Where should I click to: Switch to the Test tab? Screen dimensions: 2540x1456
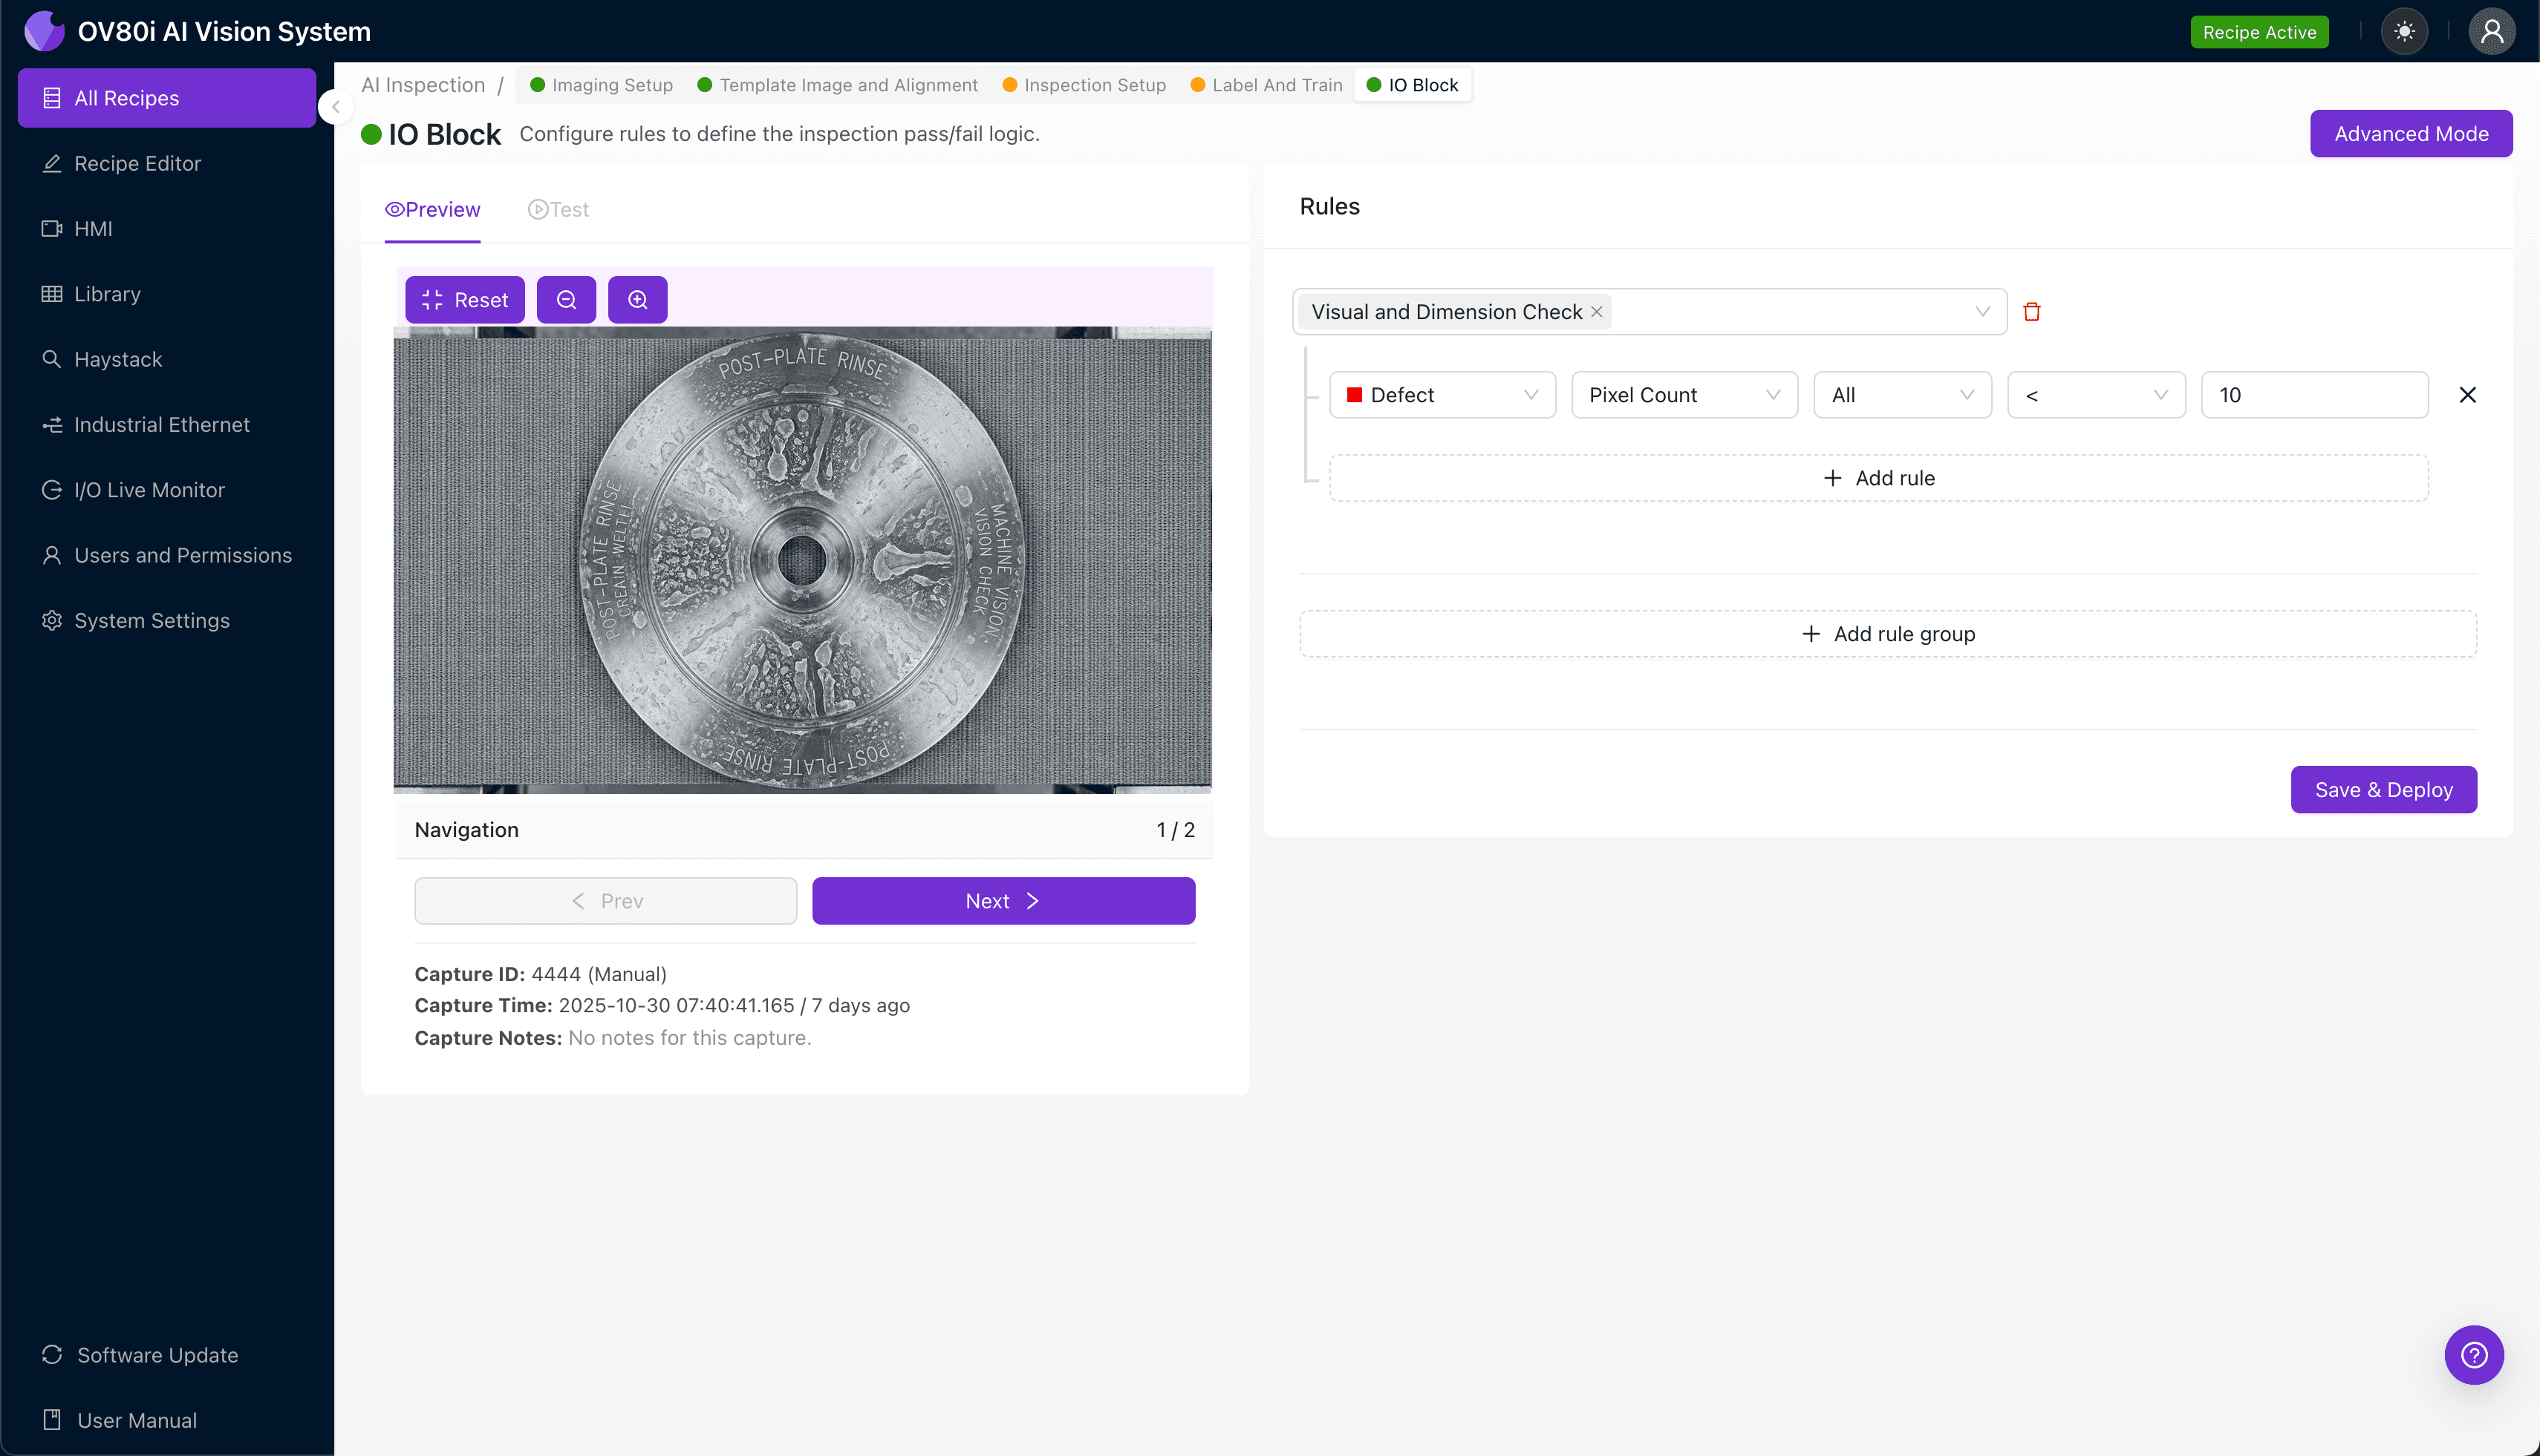click(559, 209)
